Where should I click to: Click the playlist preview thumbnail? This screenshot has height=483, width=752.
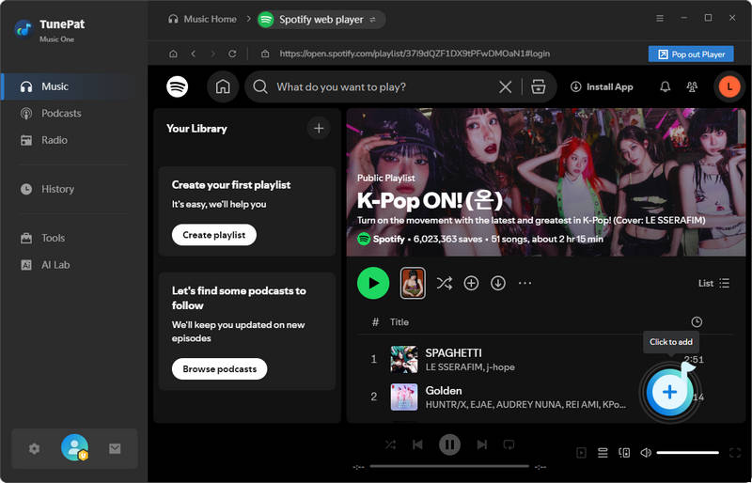[x=413, y=284]
